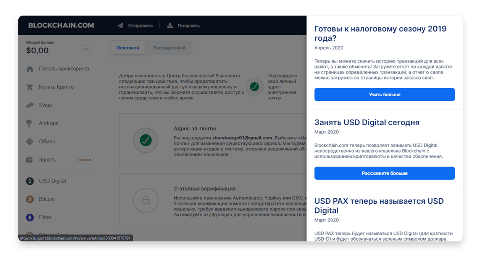This screenshot has width=481, height=257.
Task: Click the parachute icon beside Airdrops
Action: 29,123
